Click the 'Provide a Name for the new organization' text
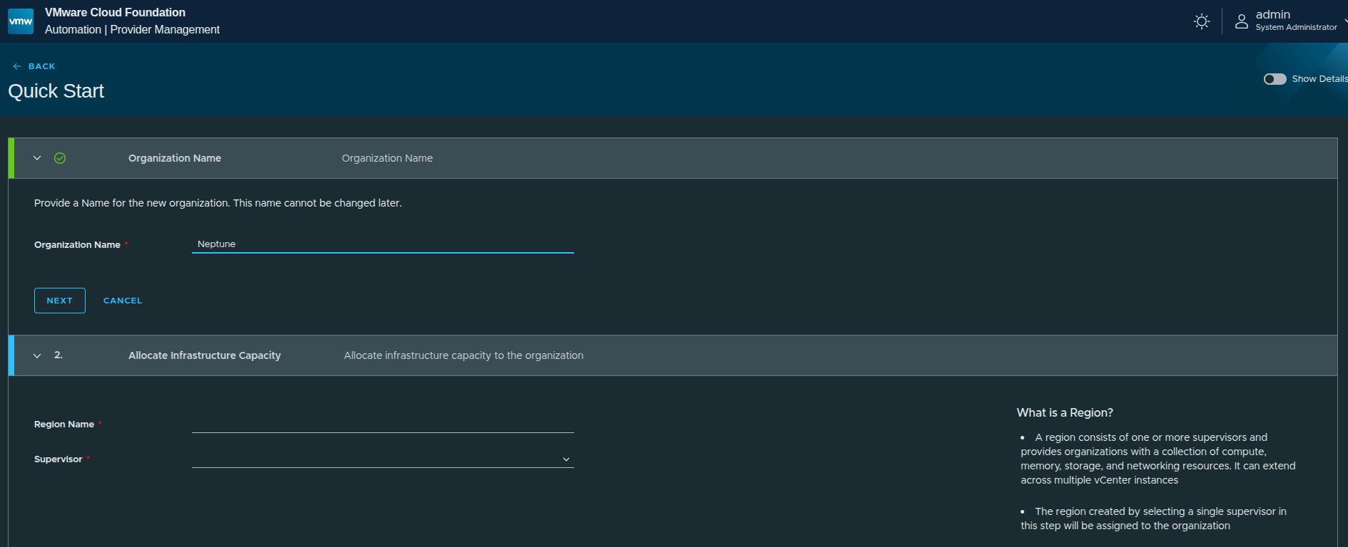This screenshot has width=1348, height=547. click(218, 203)
